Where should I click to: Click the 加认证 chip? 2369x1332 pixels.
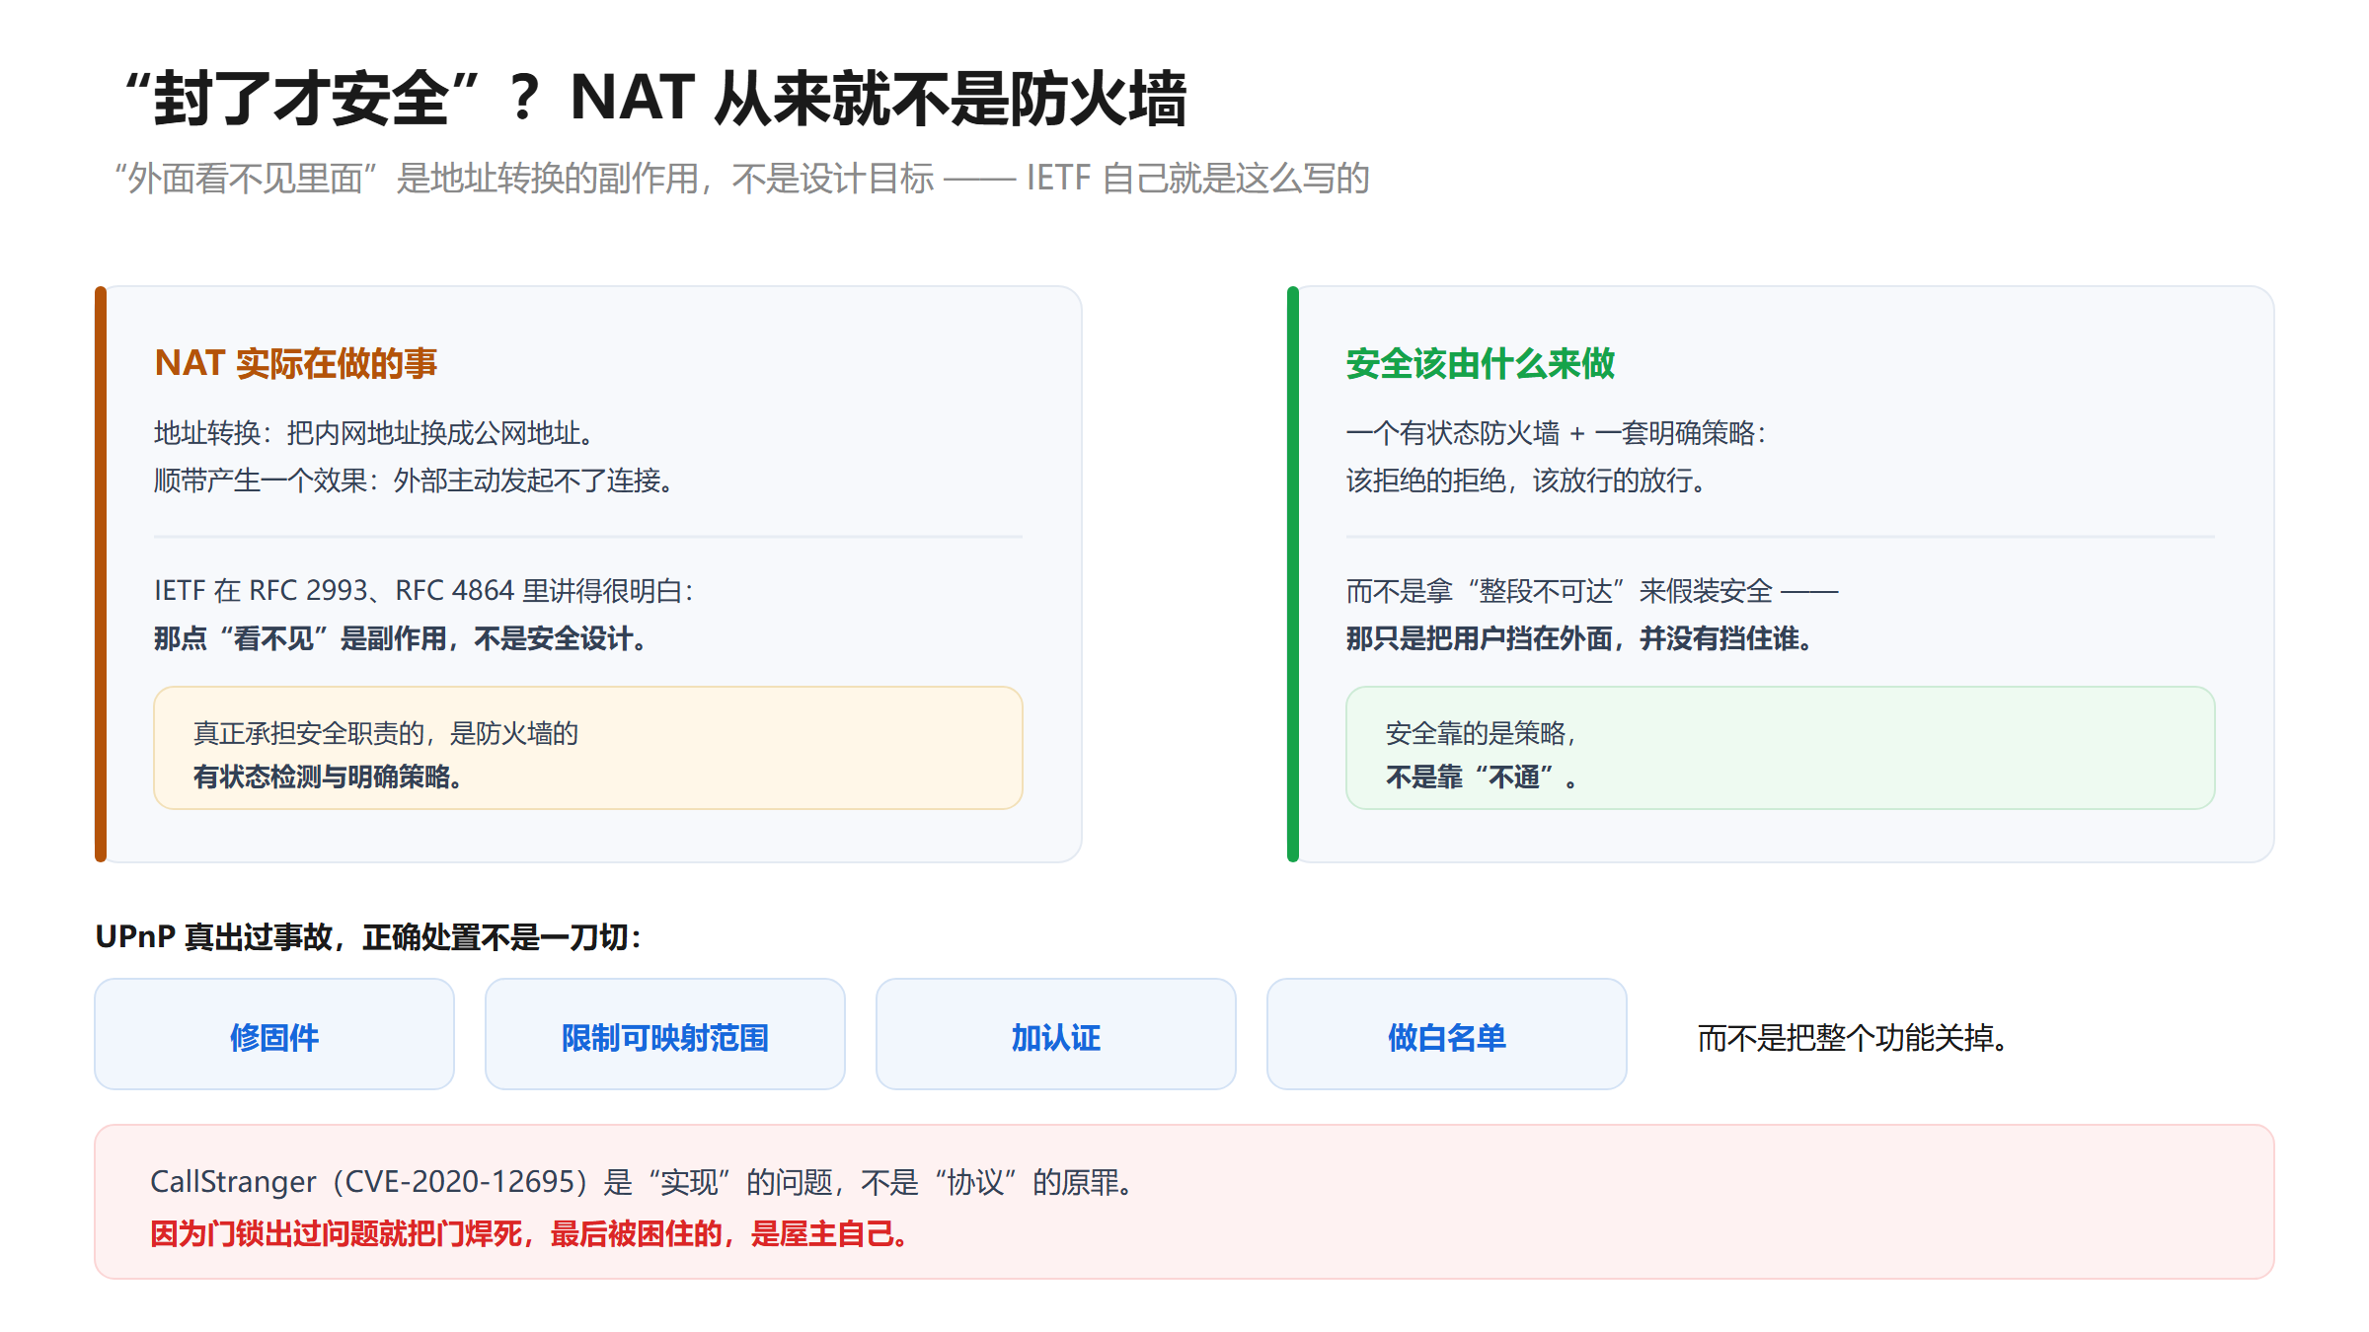1056,1034
